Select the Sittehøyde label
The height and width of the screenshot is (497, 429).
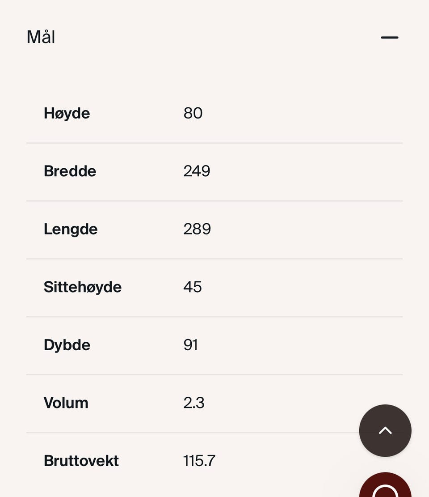[83, 287]
